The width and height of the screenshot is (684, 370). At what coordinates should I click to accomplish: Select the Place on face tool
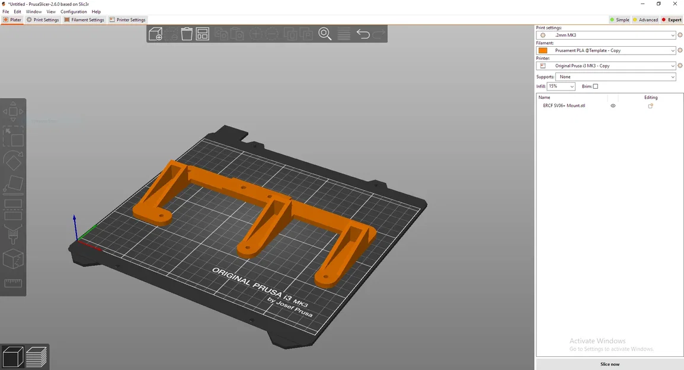13,185
